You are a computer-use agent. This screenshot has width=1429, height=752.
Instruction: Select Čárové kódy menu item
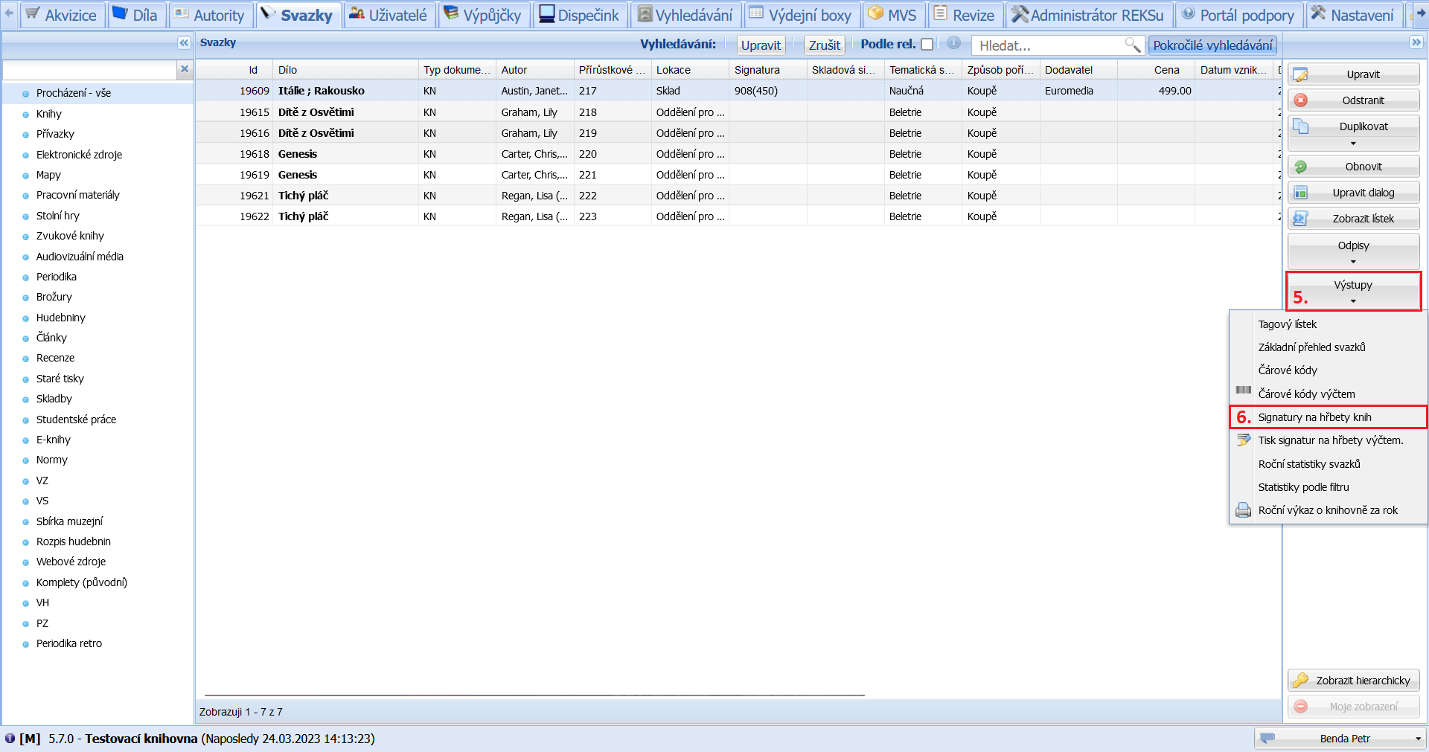[x=1329, y=370]
